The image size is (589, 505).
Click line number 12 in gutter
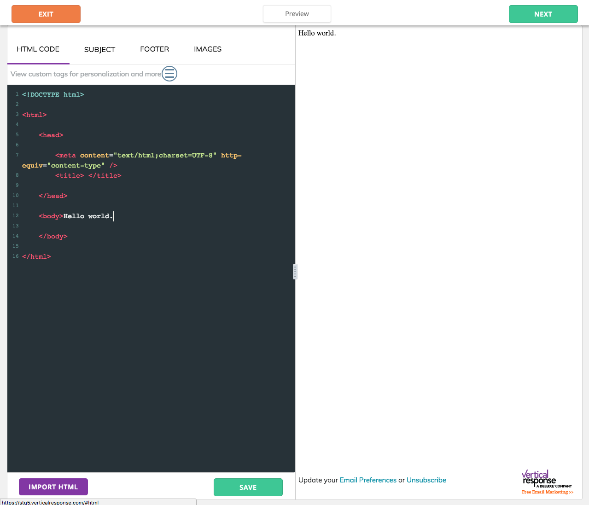pyautogui.click(x=16, y=215)
